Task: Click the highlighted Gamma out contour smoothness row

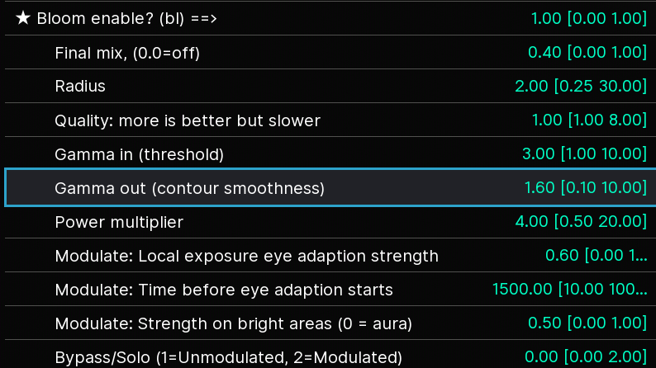Action: pos(330,187)
